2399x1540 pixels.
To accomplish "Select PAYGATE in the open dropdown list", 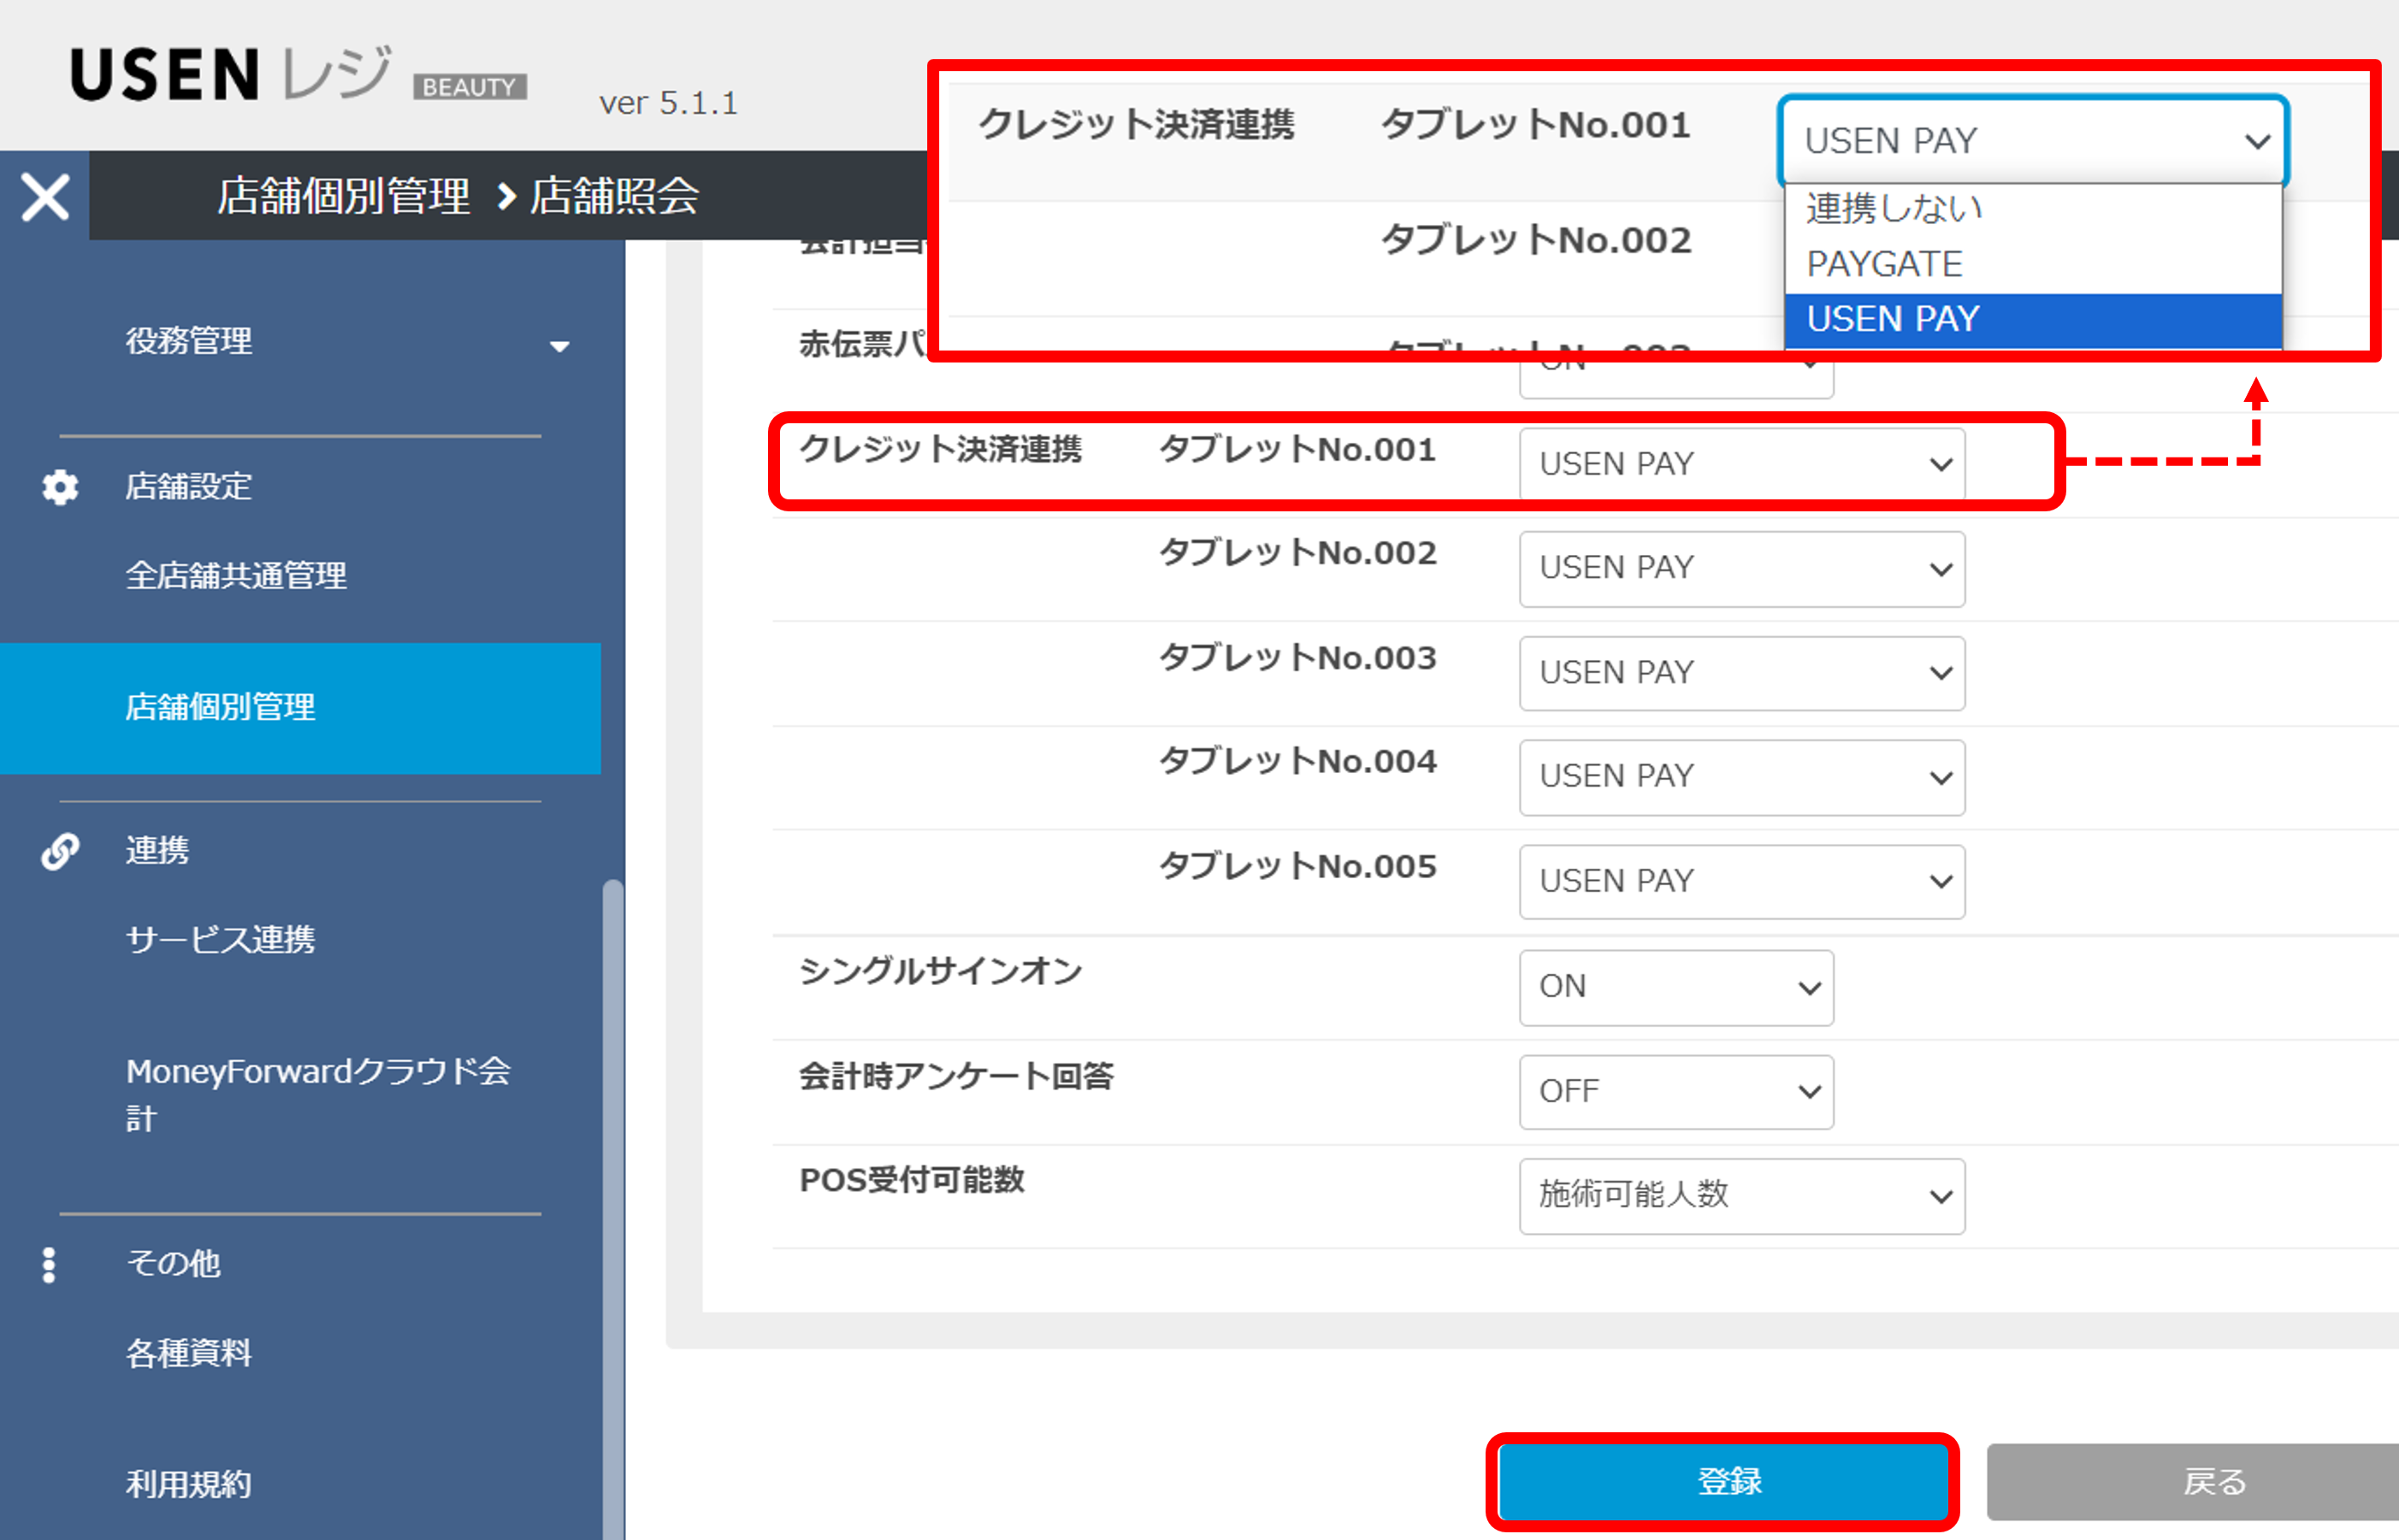I will pyautogui.click(x=1884, y=264).
